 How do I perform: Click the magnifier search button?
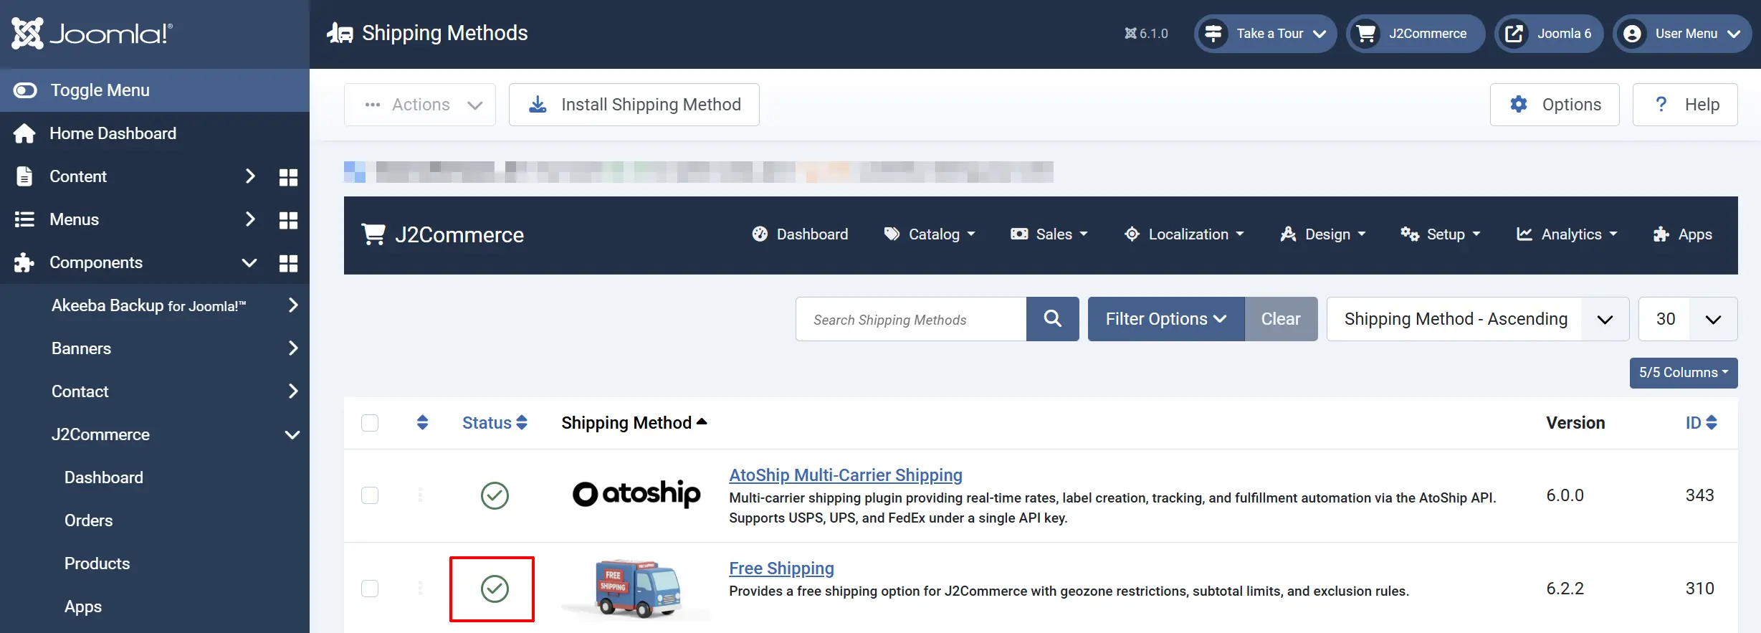click(x=1052, y=319)
